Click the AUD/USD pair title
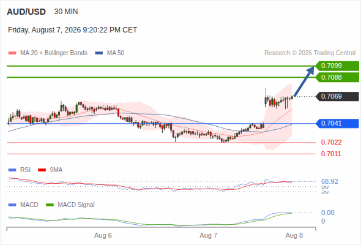The width and height of the screenshot is (361, 245). coord(26,12)
